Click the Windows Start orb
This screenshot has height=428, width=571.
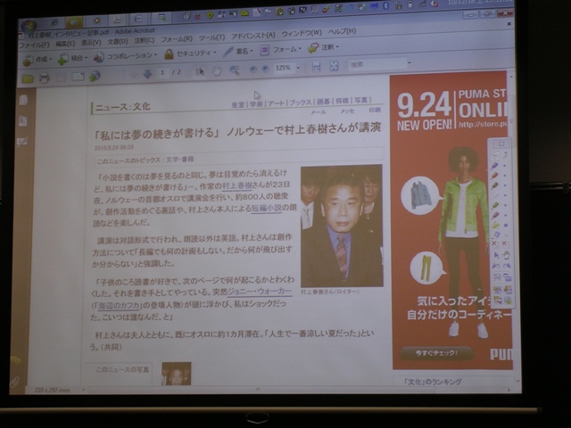pyautogui.click(x=29, y=26)
